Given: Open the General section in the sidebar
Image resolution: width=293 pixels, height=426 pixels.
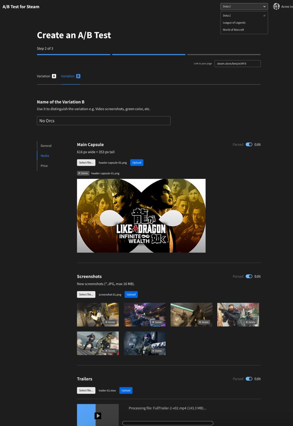Looking at the screenshot, I should pos(46,146).
